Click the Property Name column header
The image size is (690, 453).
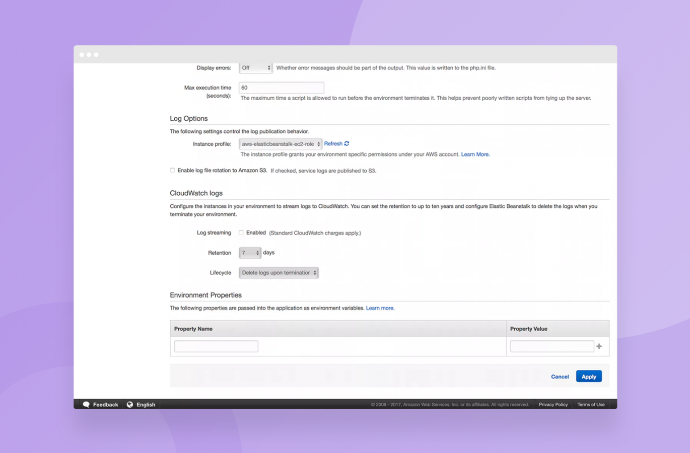[338, 329]
